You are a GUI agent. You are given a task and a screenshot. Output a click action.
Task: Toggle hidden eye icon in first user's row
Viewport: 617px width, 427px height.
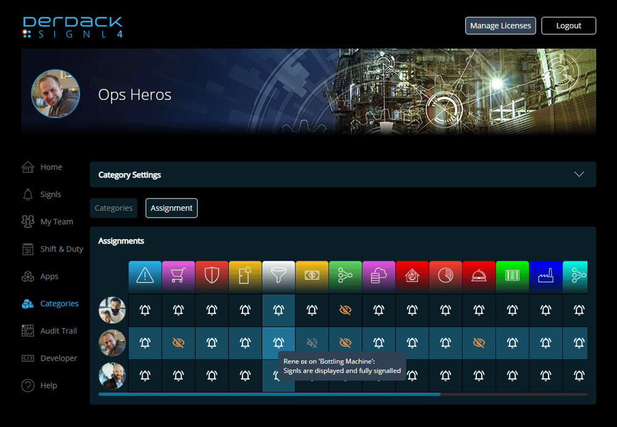click(x=345, y=311)
